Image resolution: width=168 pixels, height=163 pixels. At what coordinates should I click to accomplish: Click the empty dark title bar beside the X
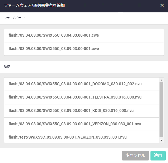point(113,5)
